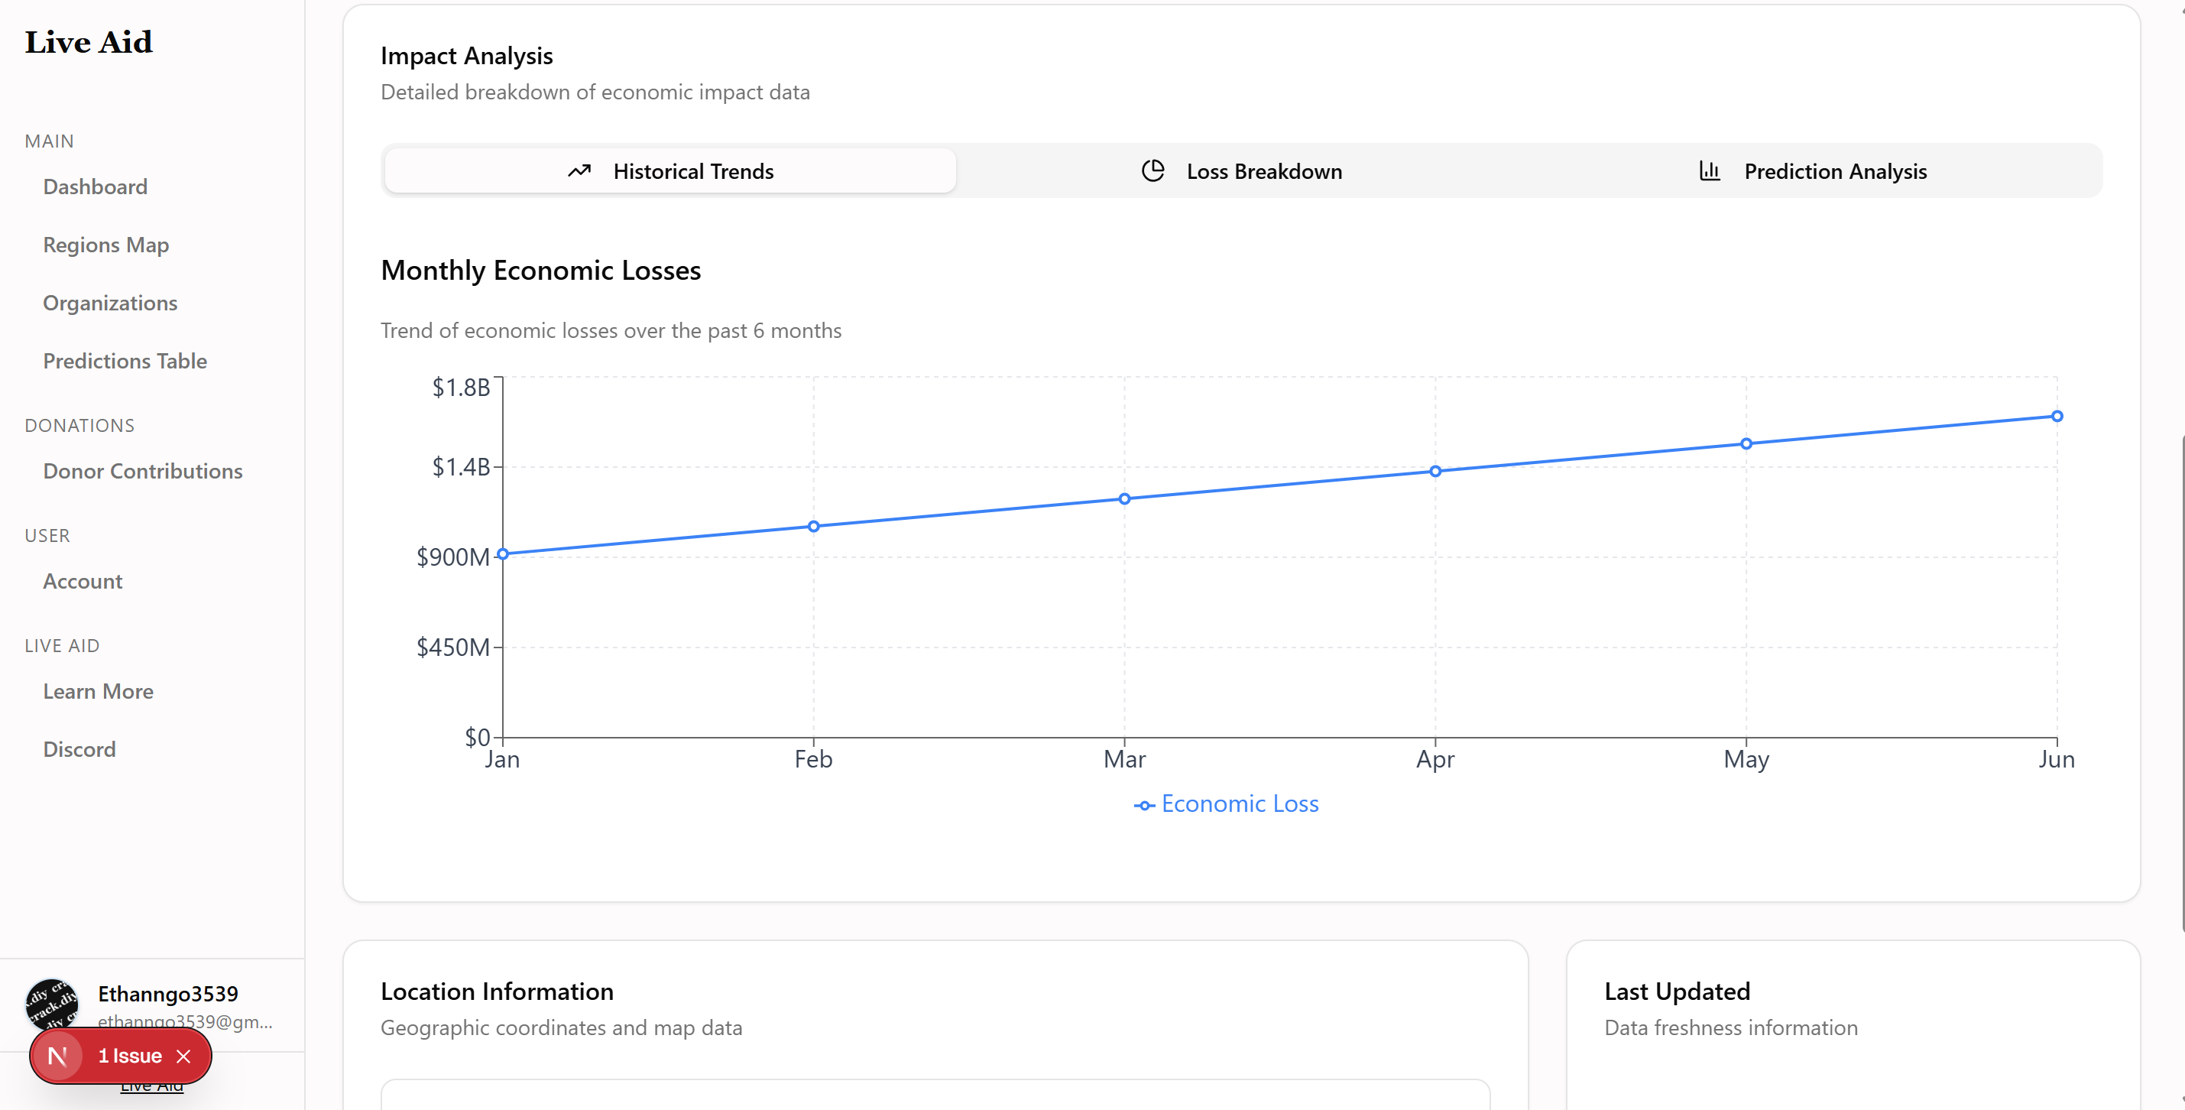2185x1110 pixels.
Task: Click the Live Aid logo title
Action: click(88, 41)
